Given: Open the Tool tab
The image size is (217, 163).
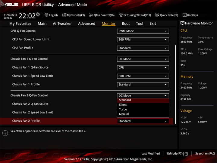Looking at the screenshot, I should (140, 24).
